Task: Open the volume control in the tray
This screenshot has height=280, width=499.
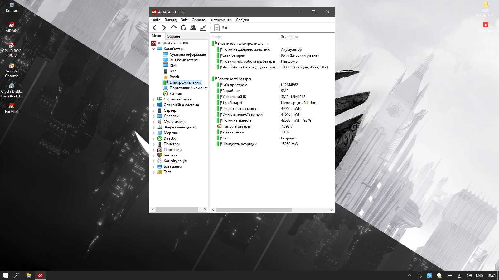Action: [x=469, y=275]
